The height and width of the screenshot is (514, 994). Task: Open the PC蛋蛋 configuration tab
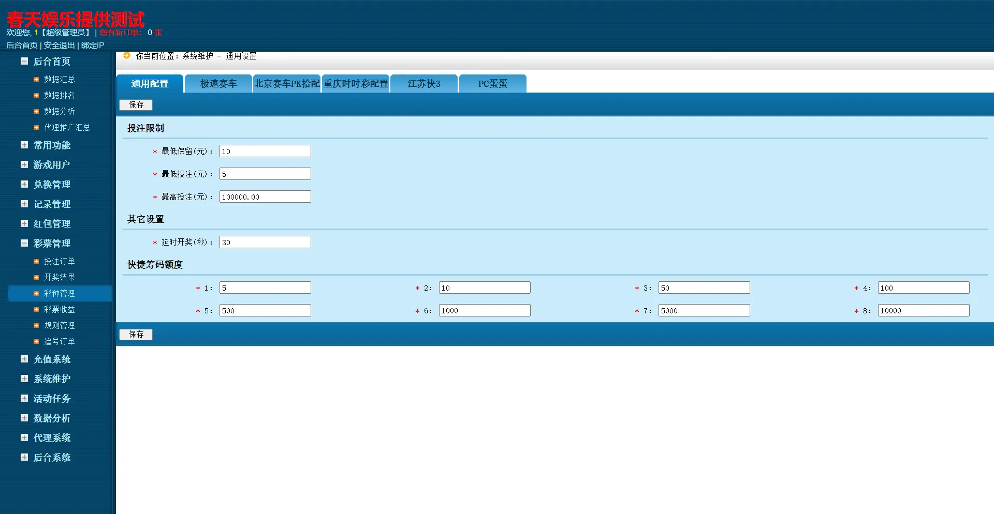coord(492,84)
